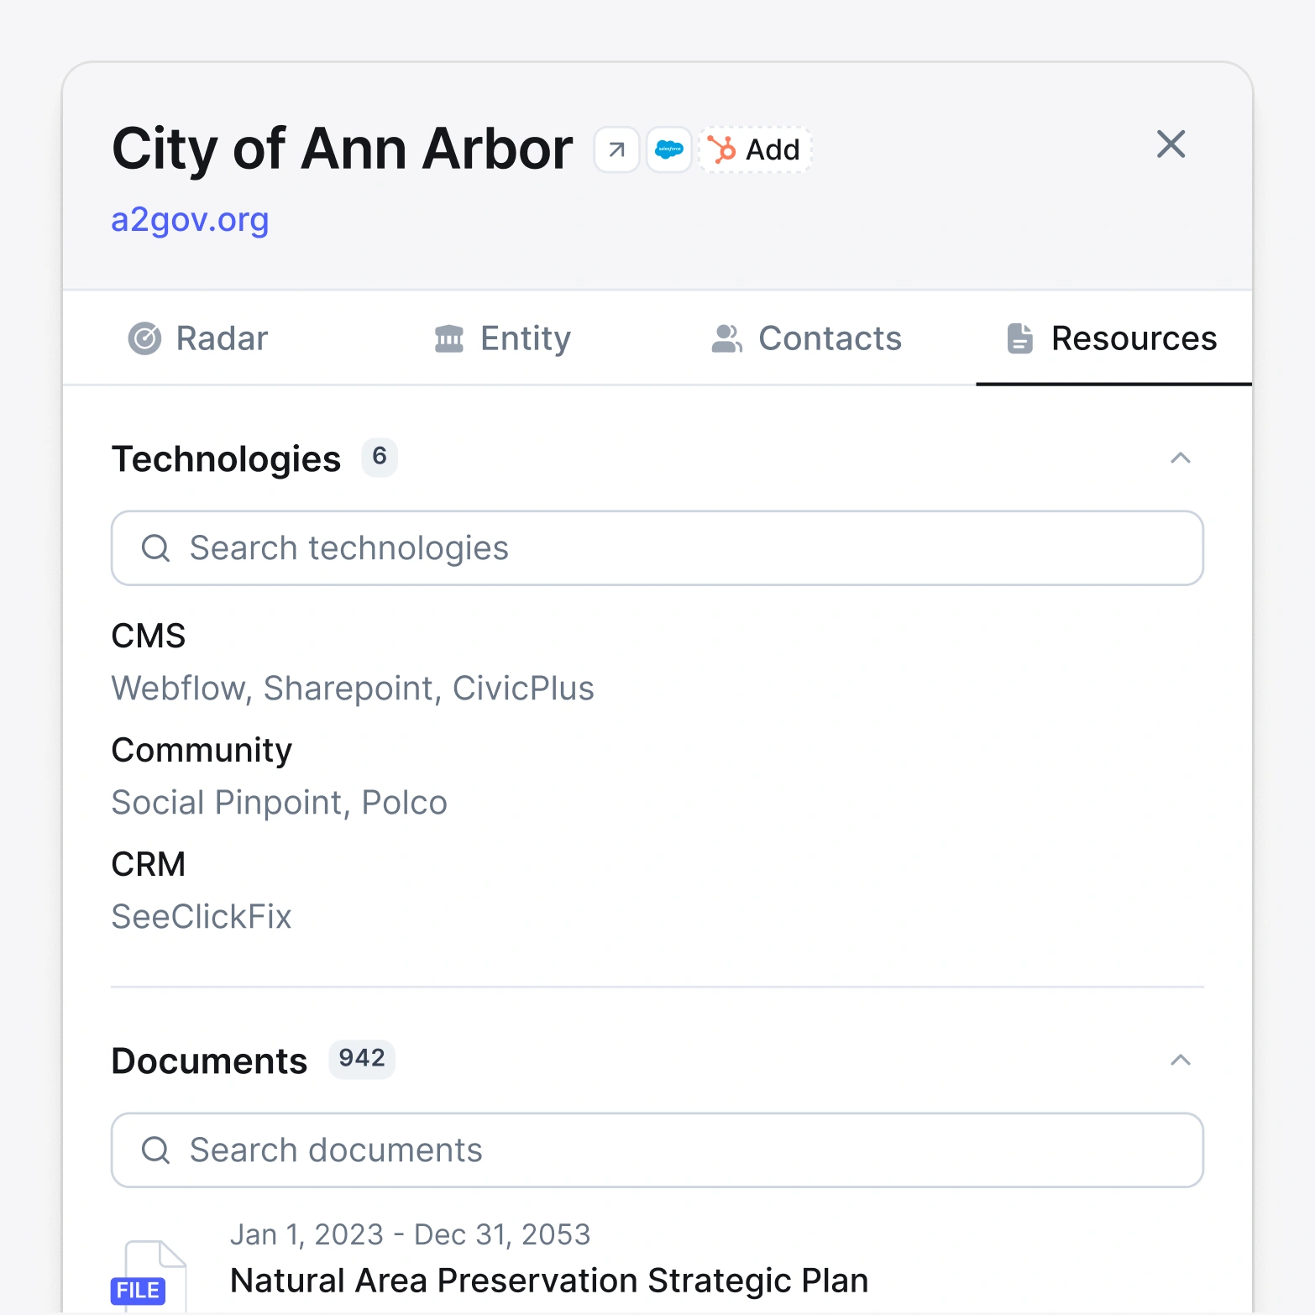Screen dimensions: 1315x1315
Task: Select the bank icon beside Entity
Action: pyautogui.click(x=449, y=338)
